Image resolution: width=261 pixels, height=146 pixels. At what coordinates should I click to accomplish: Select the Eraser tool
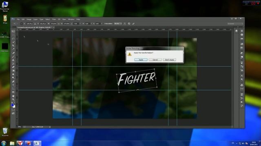coord(13,67)
